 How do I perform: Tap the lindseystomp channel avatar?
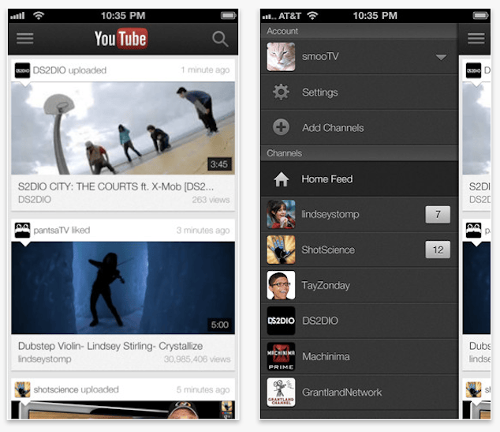(281, 214)
